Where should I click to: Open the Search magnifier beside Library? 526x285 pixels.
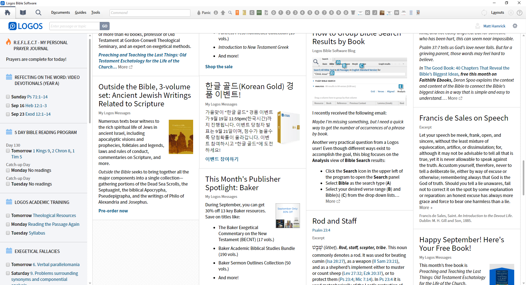coord(38,13)
